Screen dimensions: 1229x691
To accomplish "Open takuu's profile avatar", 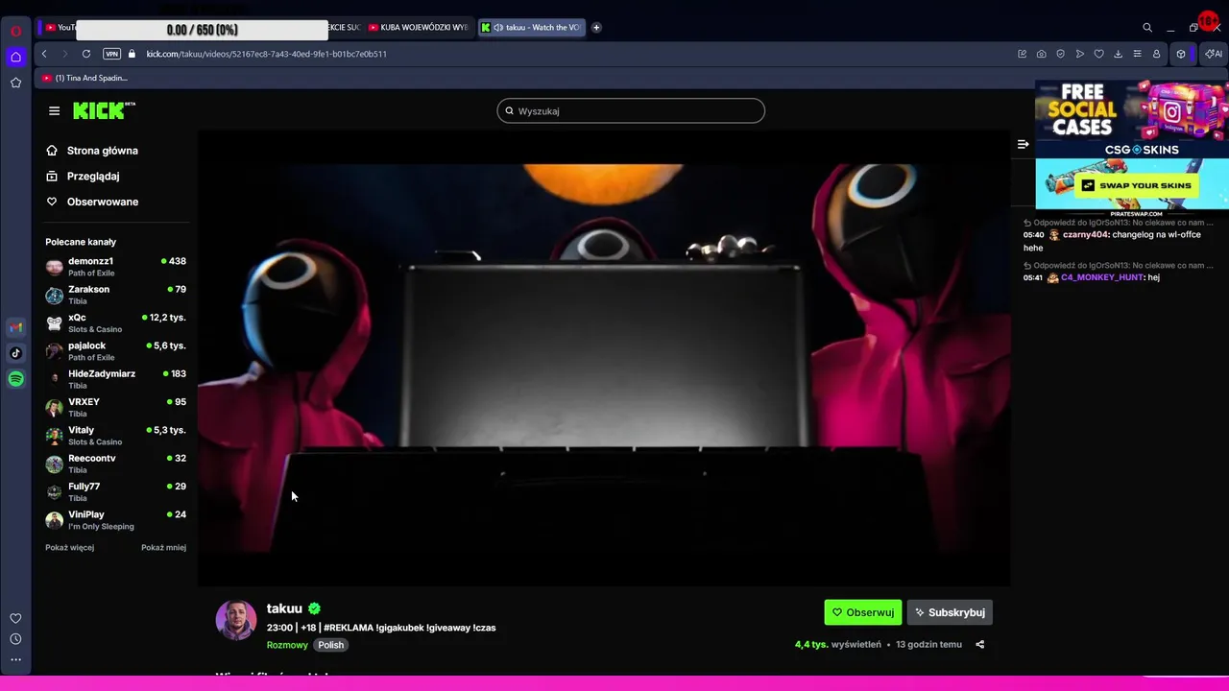I will pos(235,621).
